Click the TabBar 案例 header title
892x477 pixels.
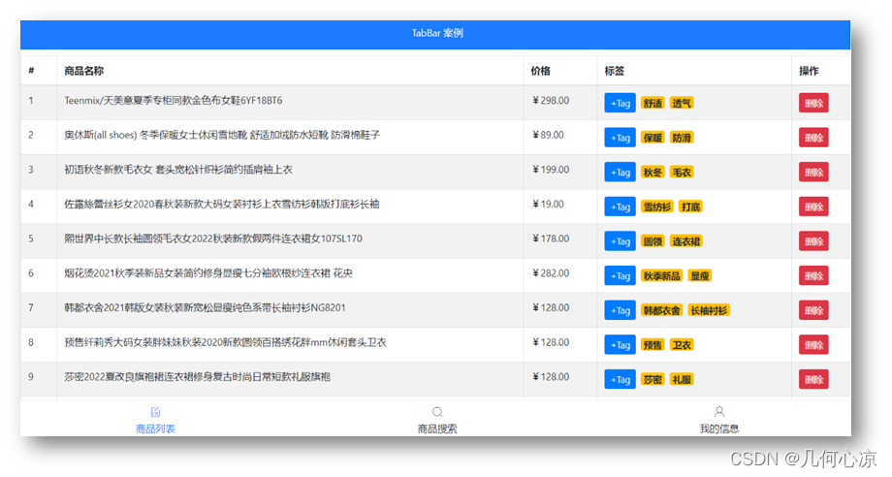tap(437, 33)
